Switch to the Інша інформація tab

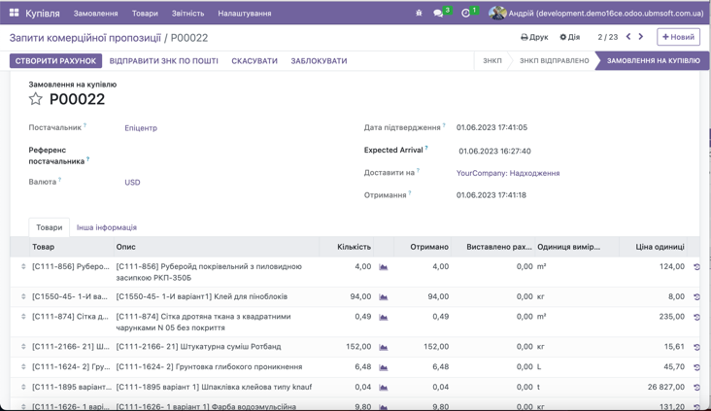point(107,227)
